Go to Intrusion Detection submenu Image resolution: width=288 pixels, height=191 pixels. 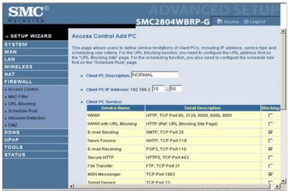[x=27, y=118]
